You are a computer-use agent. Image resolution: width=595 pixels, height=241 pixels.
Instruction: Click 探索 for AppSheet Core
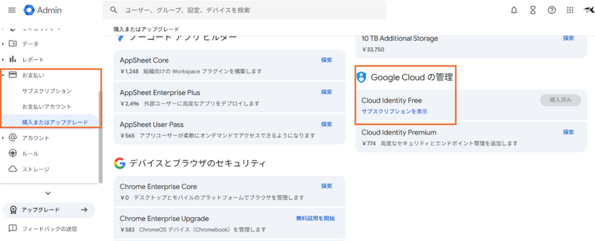tap(327, 60)
